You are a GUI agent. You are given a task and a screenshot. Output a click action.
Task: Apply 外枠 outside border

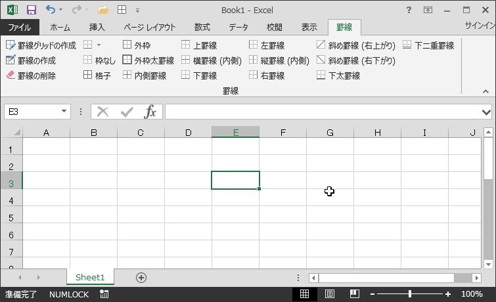tap(137, 45)
